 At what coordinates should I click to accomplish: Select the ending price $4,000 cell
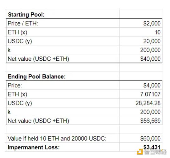(x=141, y=85)
